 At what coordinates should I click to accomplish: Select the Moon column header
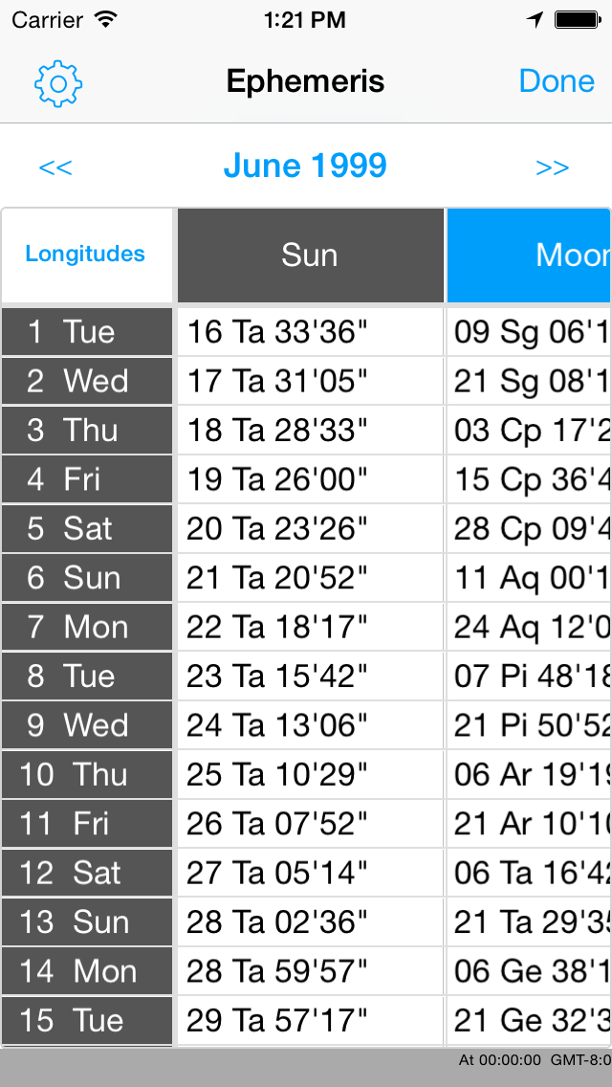(529, 255)
